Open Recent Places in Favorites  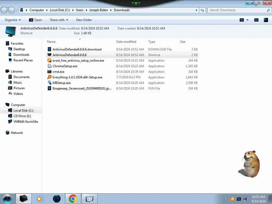pyautogui.click(x=23, y=60)
